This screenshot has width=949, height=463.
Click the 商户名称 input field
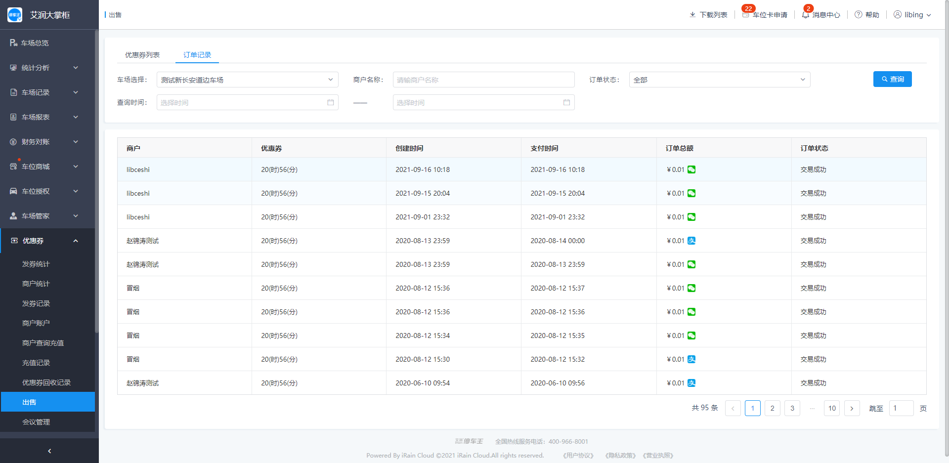click(483, 80)
